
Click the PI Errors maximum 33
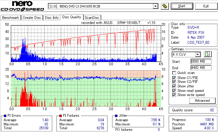click(x=46, y=124)
